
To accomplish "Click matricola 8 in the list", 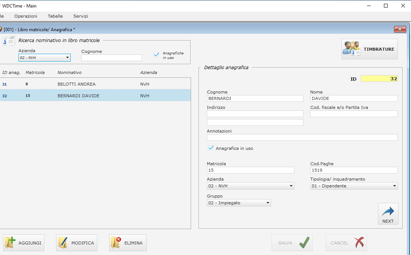I will click(27, 84).
